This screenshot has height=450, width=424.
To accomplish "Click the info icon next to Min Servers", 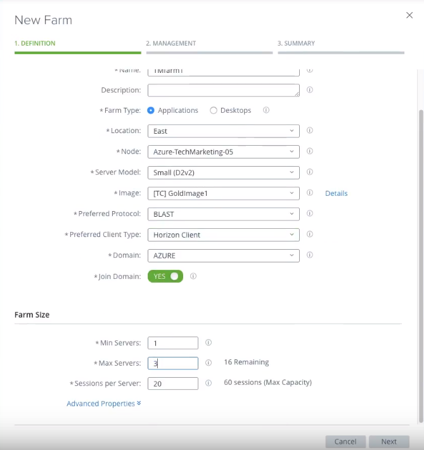I will click(209, 342).
